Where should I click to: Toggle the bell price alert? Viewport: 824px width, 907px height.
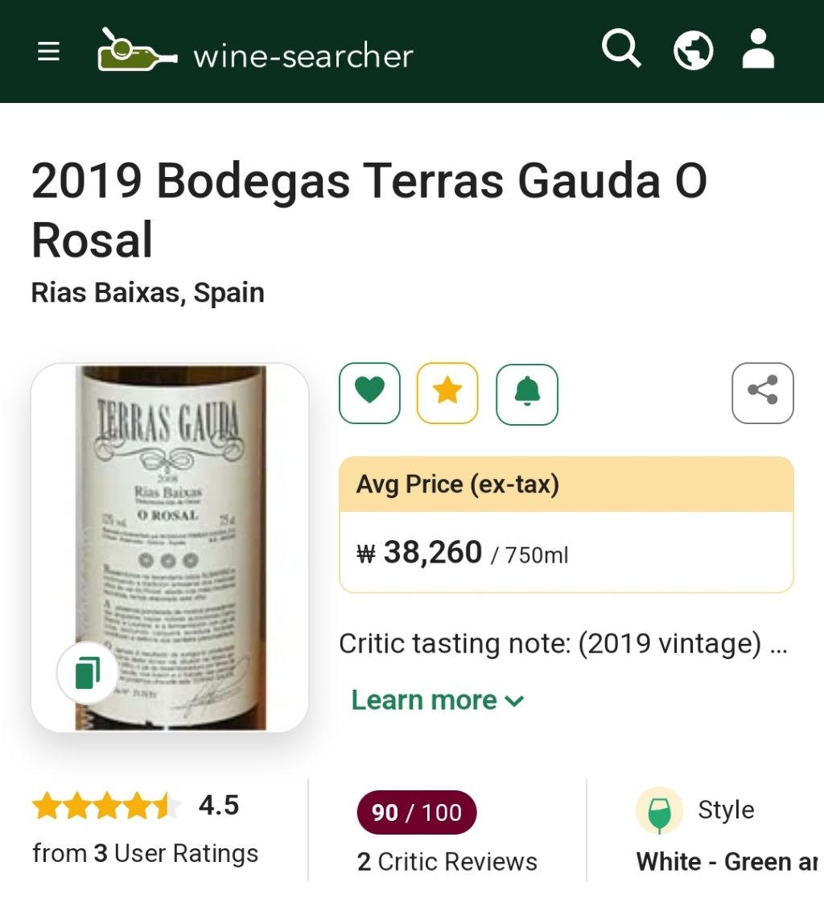point(527,393)
